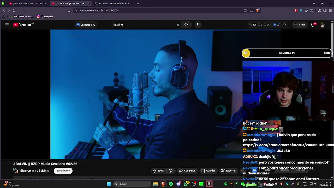The height and width of the screenshot is (188, 334).
Task: Open the window search extension icon
Action: point(311,10)
